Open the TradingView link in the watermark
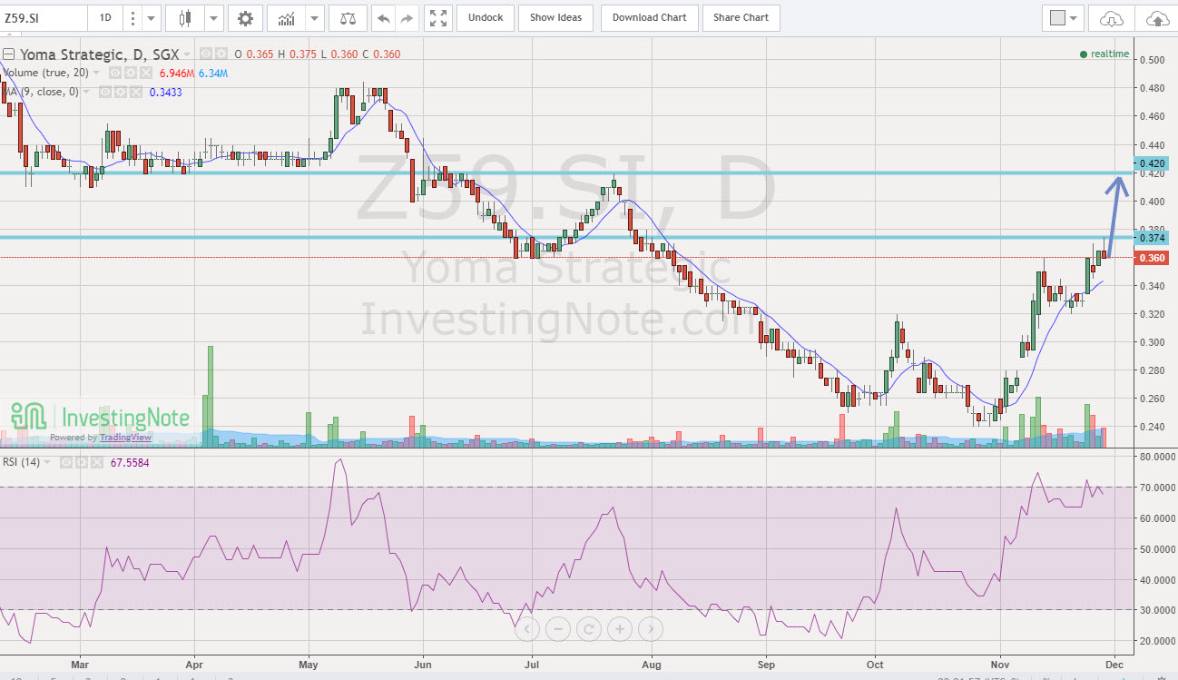The width and height of the screenshot is (1178, 680). [x=124, y=438]
